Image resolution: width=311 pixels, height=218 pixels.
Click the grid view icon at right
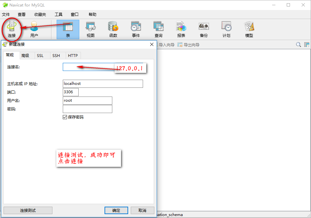pos(307,45)
